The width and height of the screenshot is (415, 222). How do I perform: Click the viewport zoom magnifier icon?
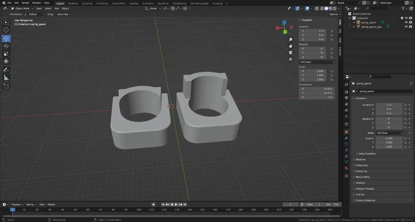coord(291,40)
